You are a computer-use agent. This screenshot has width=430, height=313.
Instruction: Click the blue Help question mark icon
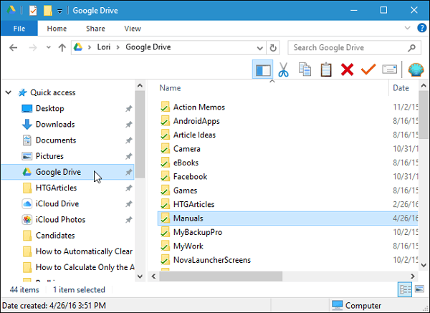[422, 29]
